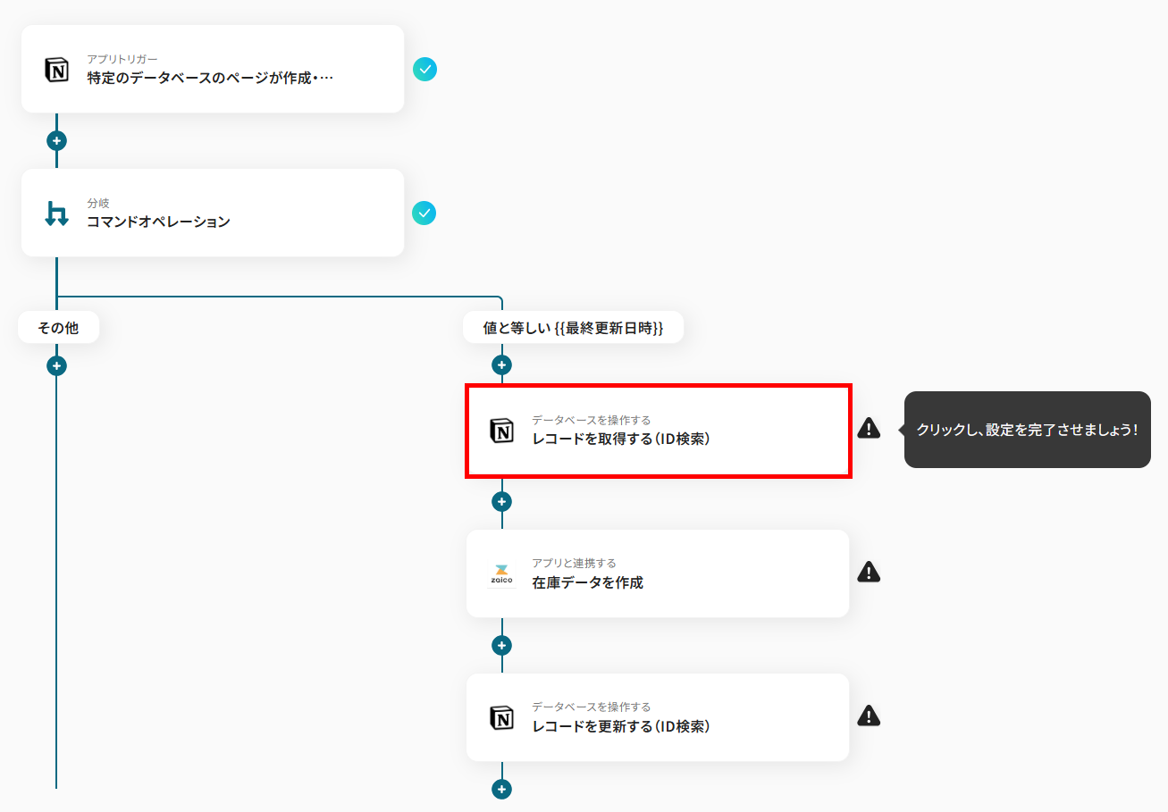Add a step under 値と等しい branch label
The height and width of the screenshot is (812, 1168).
[502, 365]
